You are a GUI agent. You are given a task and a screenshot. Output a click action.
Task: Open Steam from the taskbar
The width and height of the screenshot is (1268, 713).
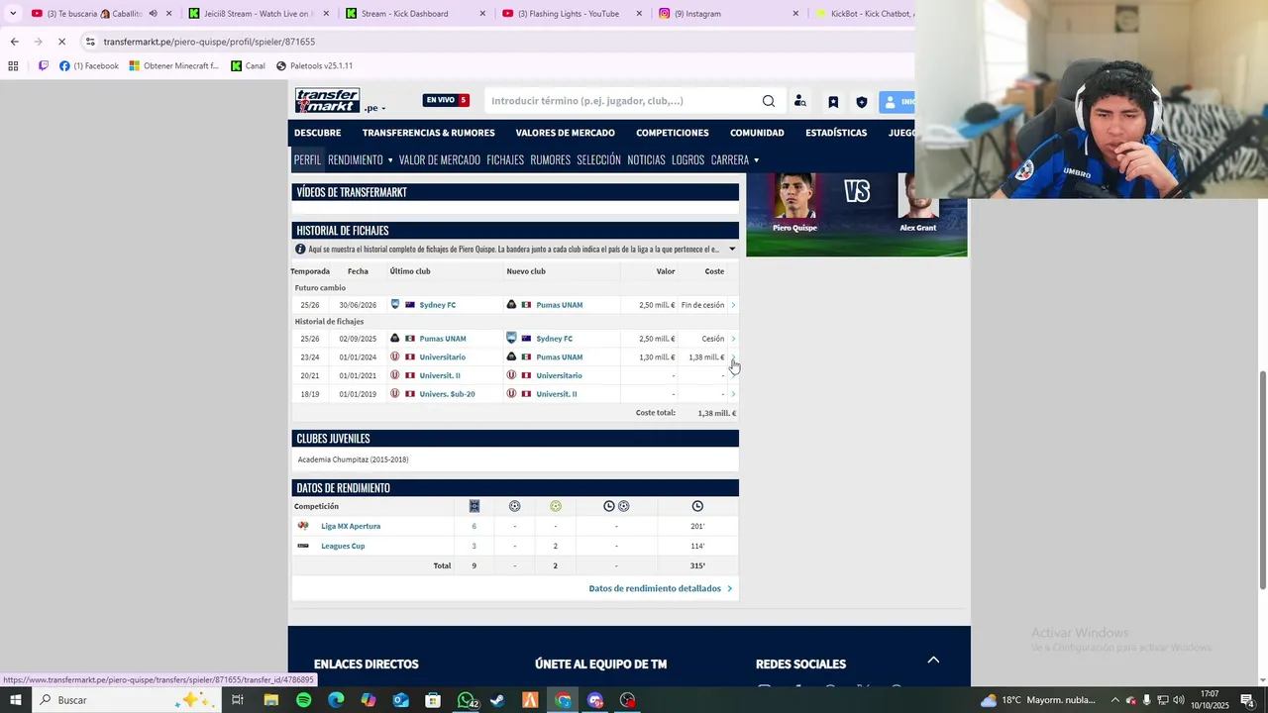click(x=497, y=700)
